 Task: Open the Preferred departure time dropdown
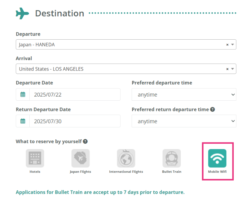click(x=184, y=94)
